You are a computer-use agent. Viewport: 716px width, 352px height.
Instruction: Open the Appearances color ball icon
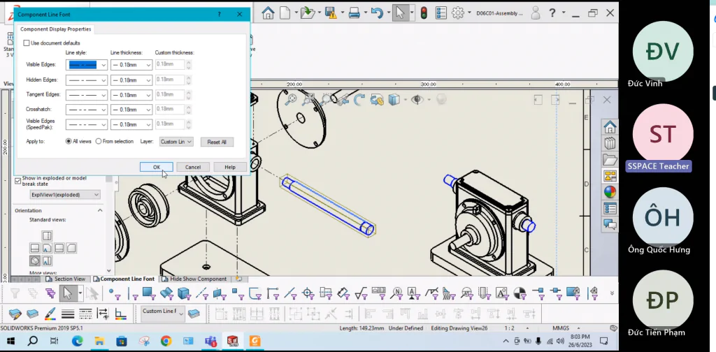(x=610, y=192)
